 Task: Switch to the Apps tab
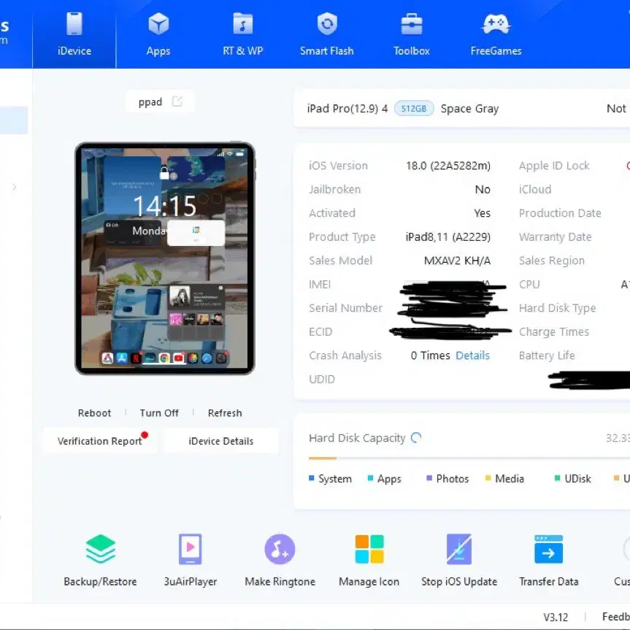(x=158, y=34)
